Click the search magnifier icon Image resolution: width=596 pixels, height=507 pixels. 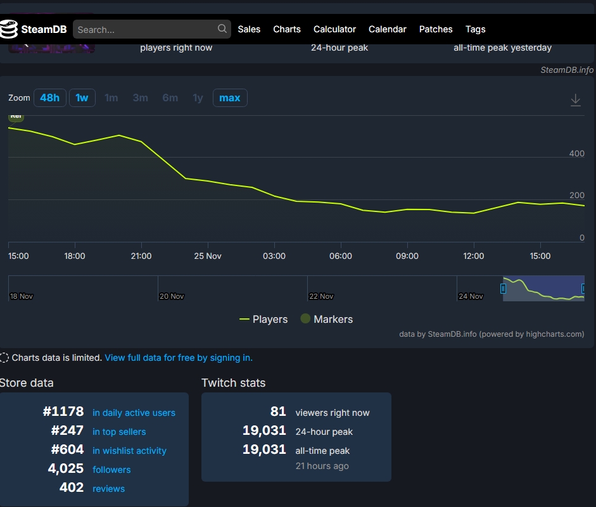pos(222,29)
